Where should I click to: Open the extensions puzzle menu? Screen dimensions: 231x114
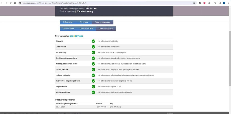coord(209,3)
